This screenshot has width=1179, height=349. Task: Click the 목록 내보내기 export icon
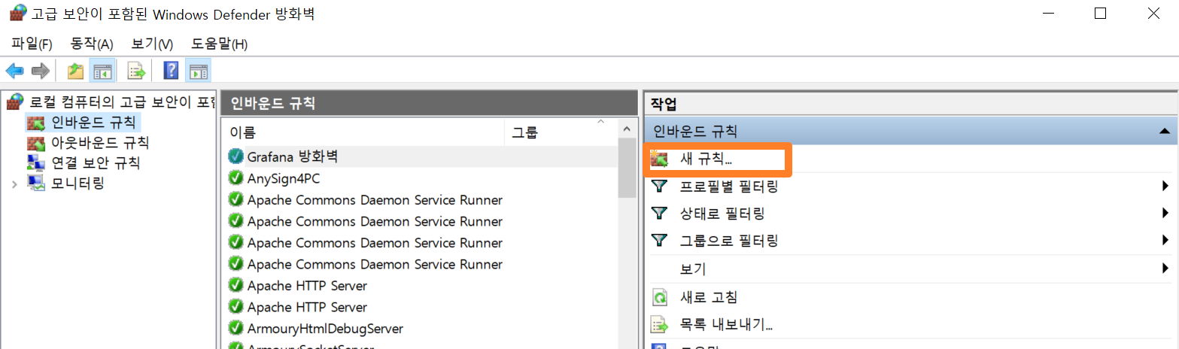tap(659, 325)
